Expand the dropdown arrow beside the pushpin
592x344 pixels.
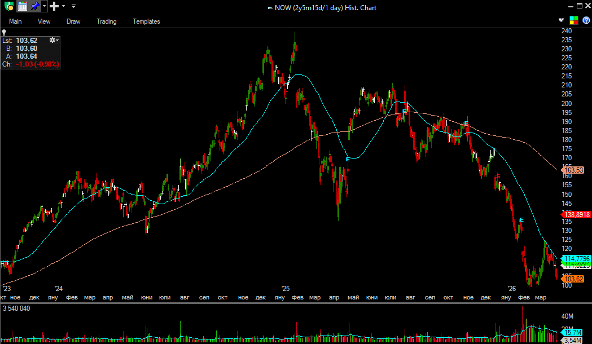pos(44,6)
